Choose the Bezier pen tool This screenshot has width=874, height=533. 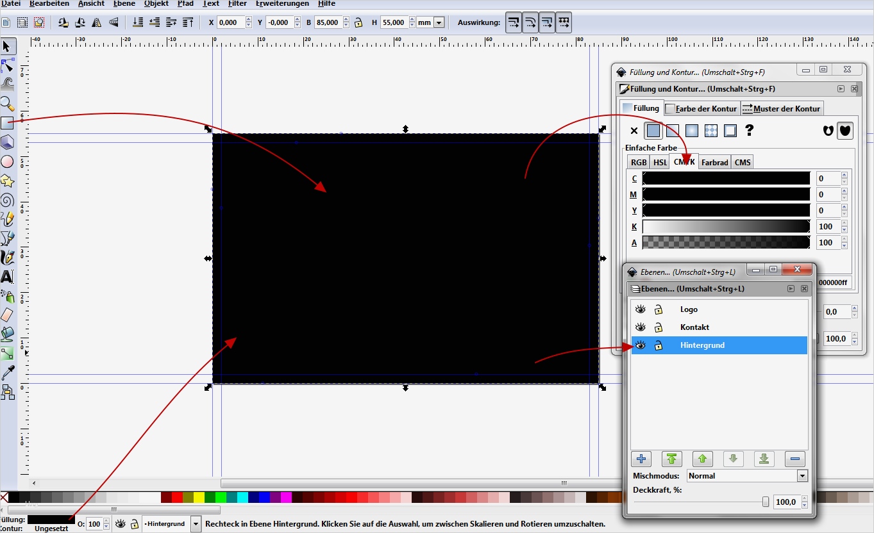[x=7, y=238]
